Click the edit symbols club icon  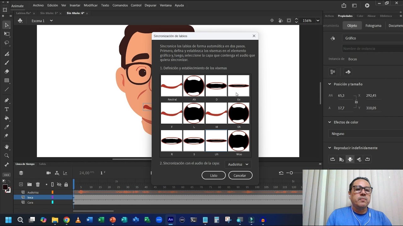[20, 21]
